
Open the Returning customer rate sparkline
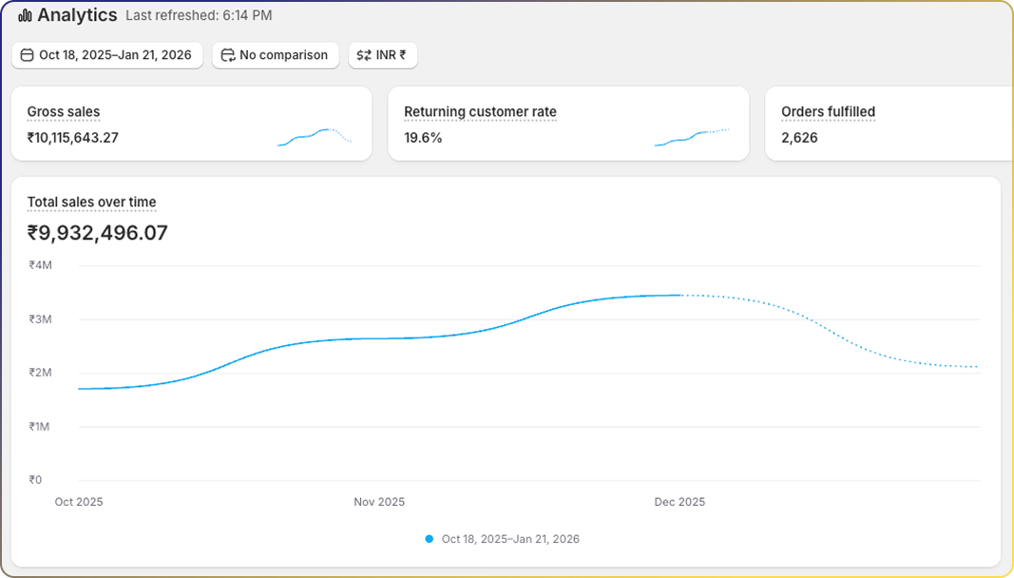(692, 137)
